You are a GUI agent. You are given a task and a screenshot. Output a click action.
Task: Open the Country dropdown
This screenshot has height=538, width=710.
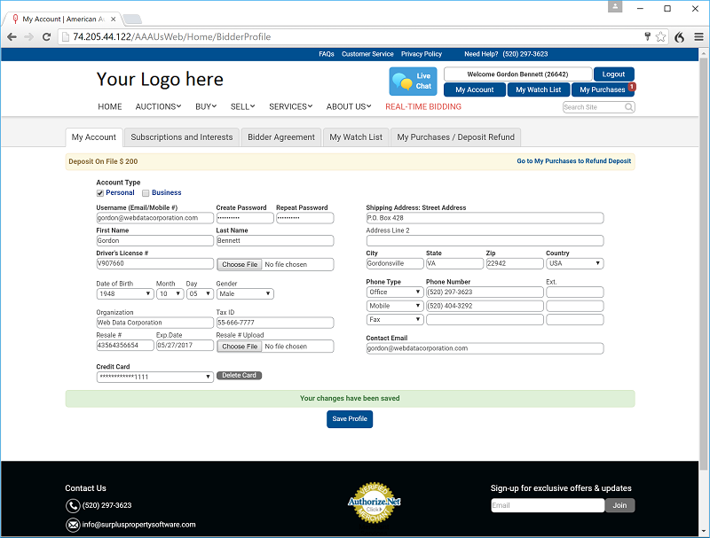point(574,263)
